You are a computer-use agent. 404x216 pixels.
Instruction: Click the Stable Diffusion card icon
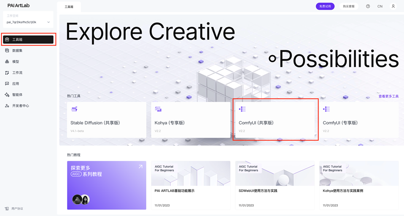pos(74,109)
